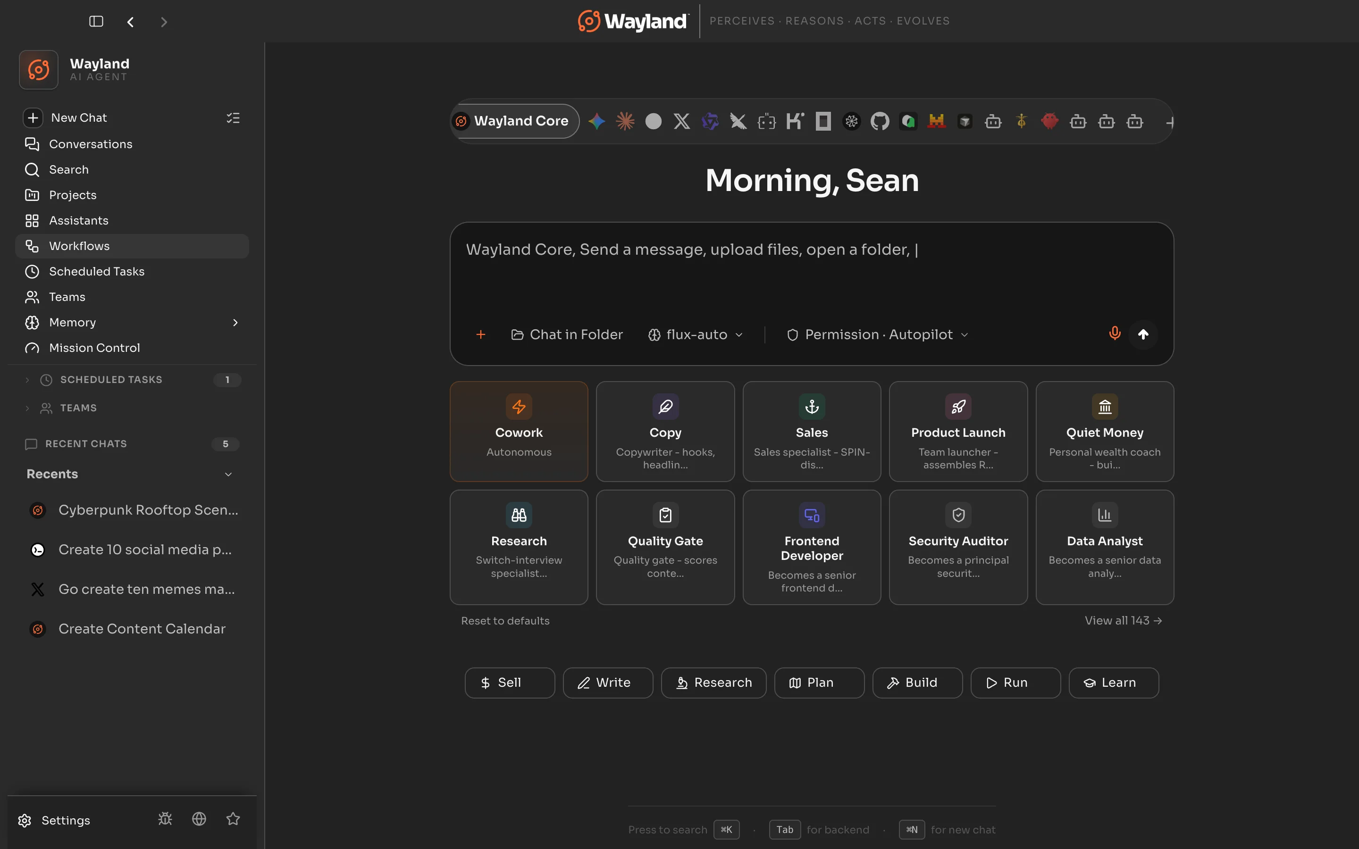Open the Permission Autopilot dropdown
Screen dimensions: 1359x849
tap(878, 335)
